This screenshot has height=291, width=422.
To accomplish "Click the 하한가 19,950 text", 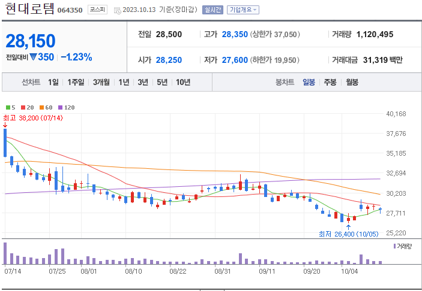I will [x=274, y=60].
